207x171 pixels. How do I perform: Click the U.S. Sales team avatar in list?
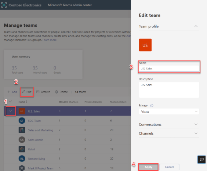(x=22, y=111)
